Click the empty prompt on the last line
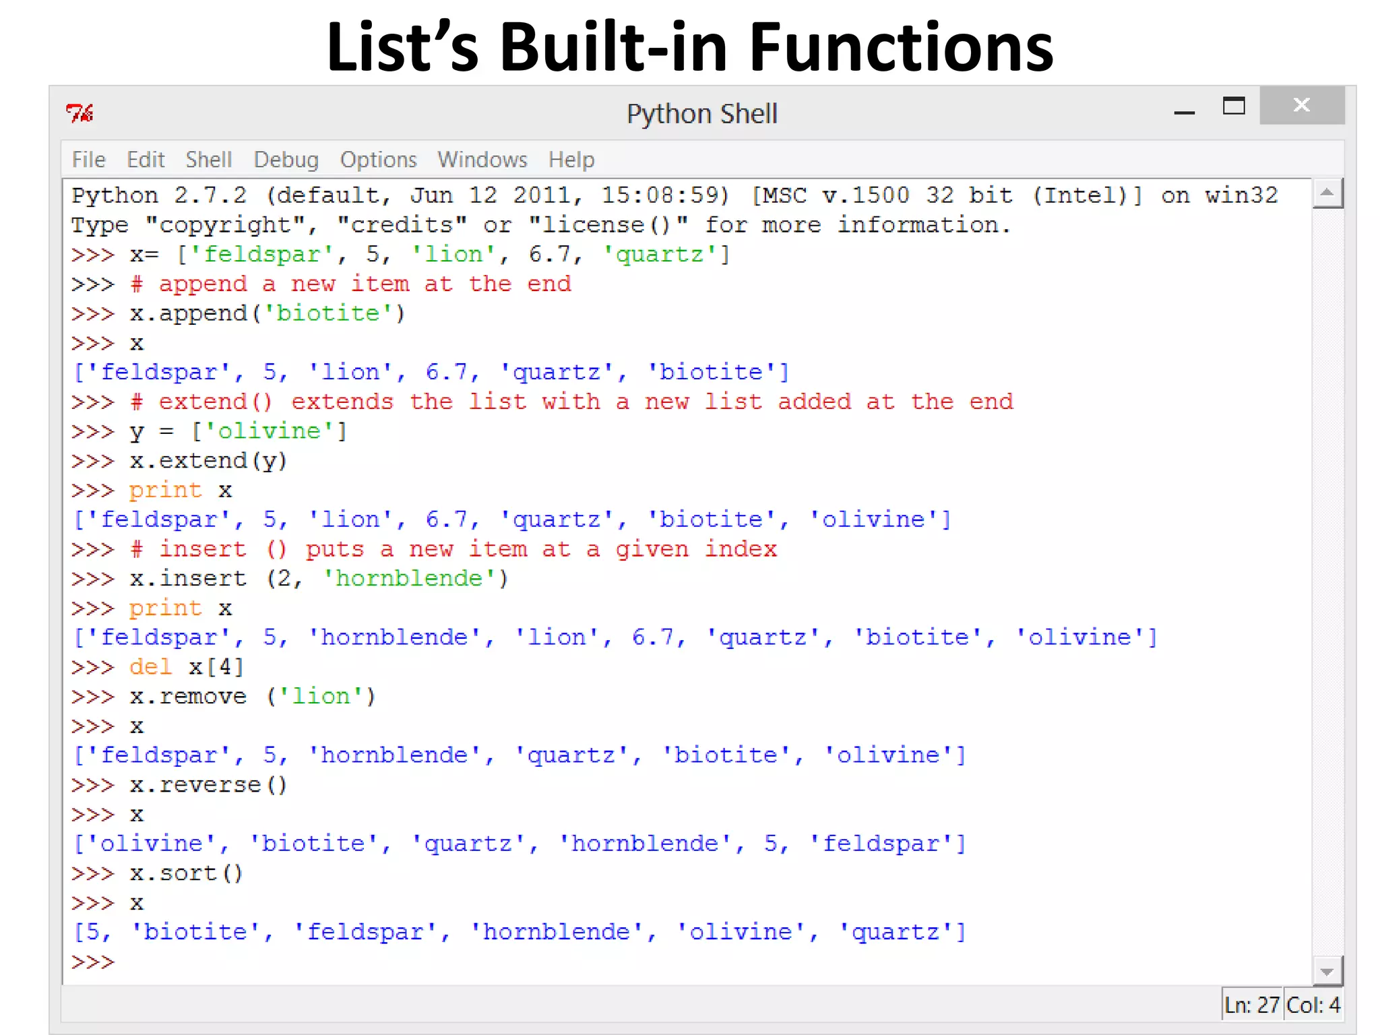1380x1035 pixels. (94, 962)
